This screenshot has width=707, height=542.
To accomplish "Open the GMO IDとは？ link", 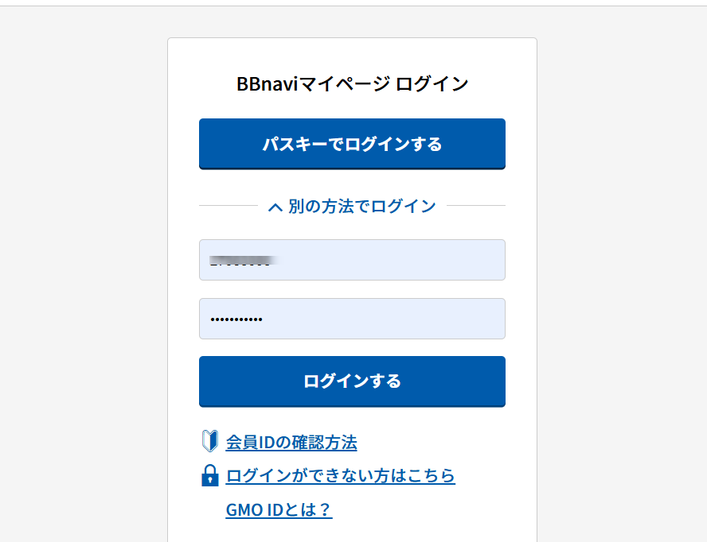I will 279,510.
